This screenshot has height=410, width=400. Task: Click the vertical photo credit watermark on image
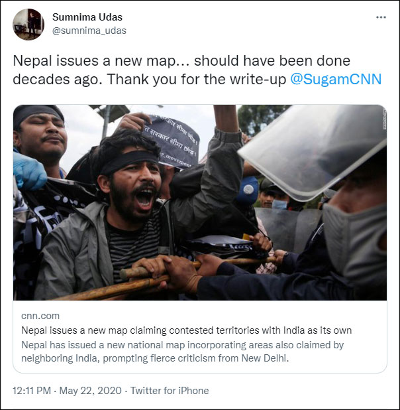[383, 118]
